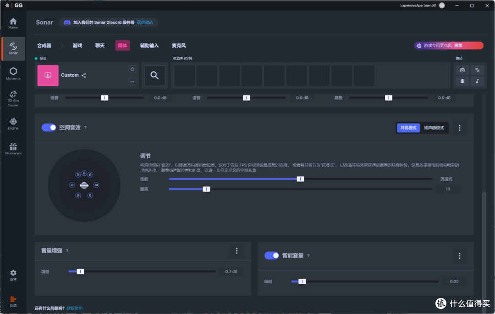The height and width of the screenshot is (314, 495).
Task: Click the smart volume level slider handle
Action: coord(302,281)
